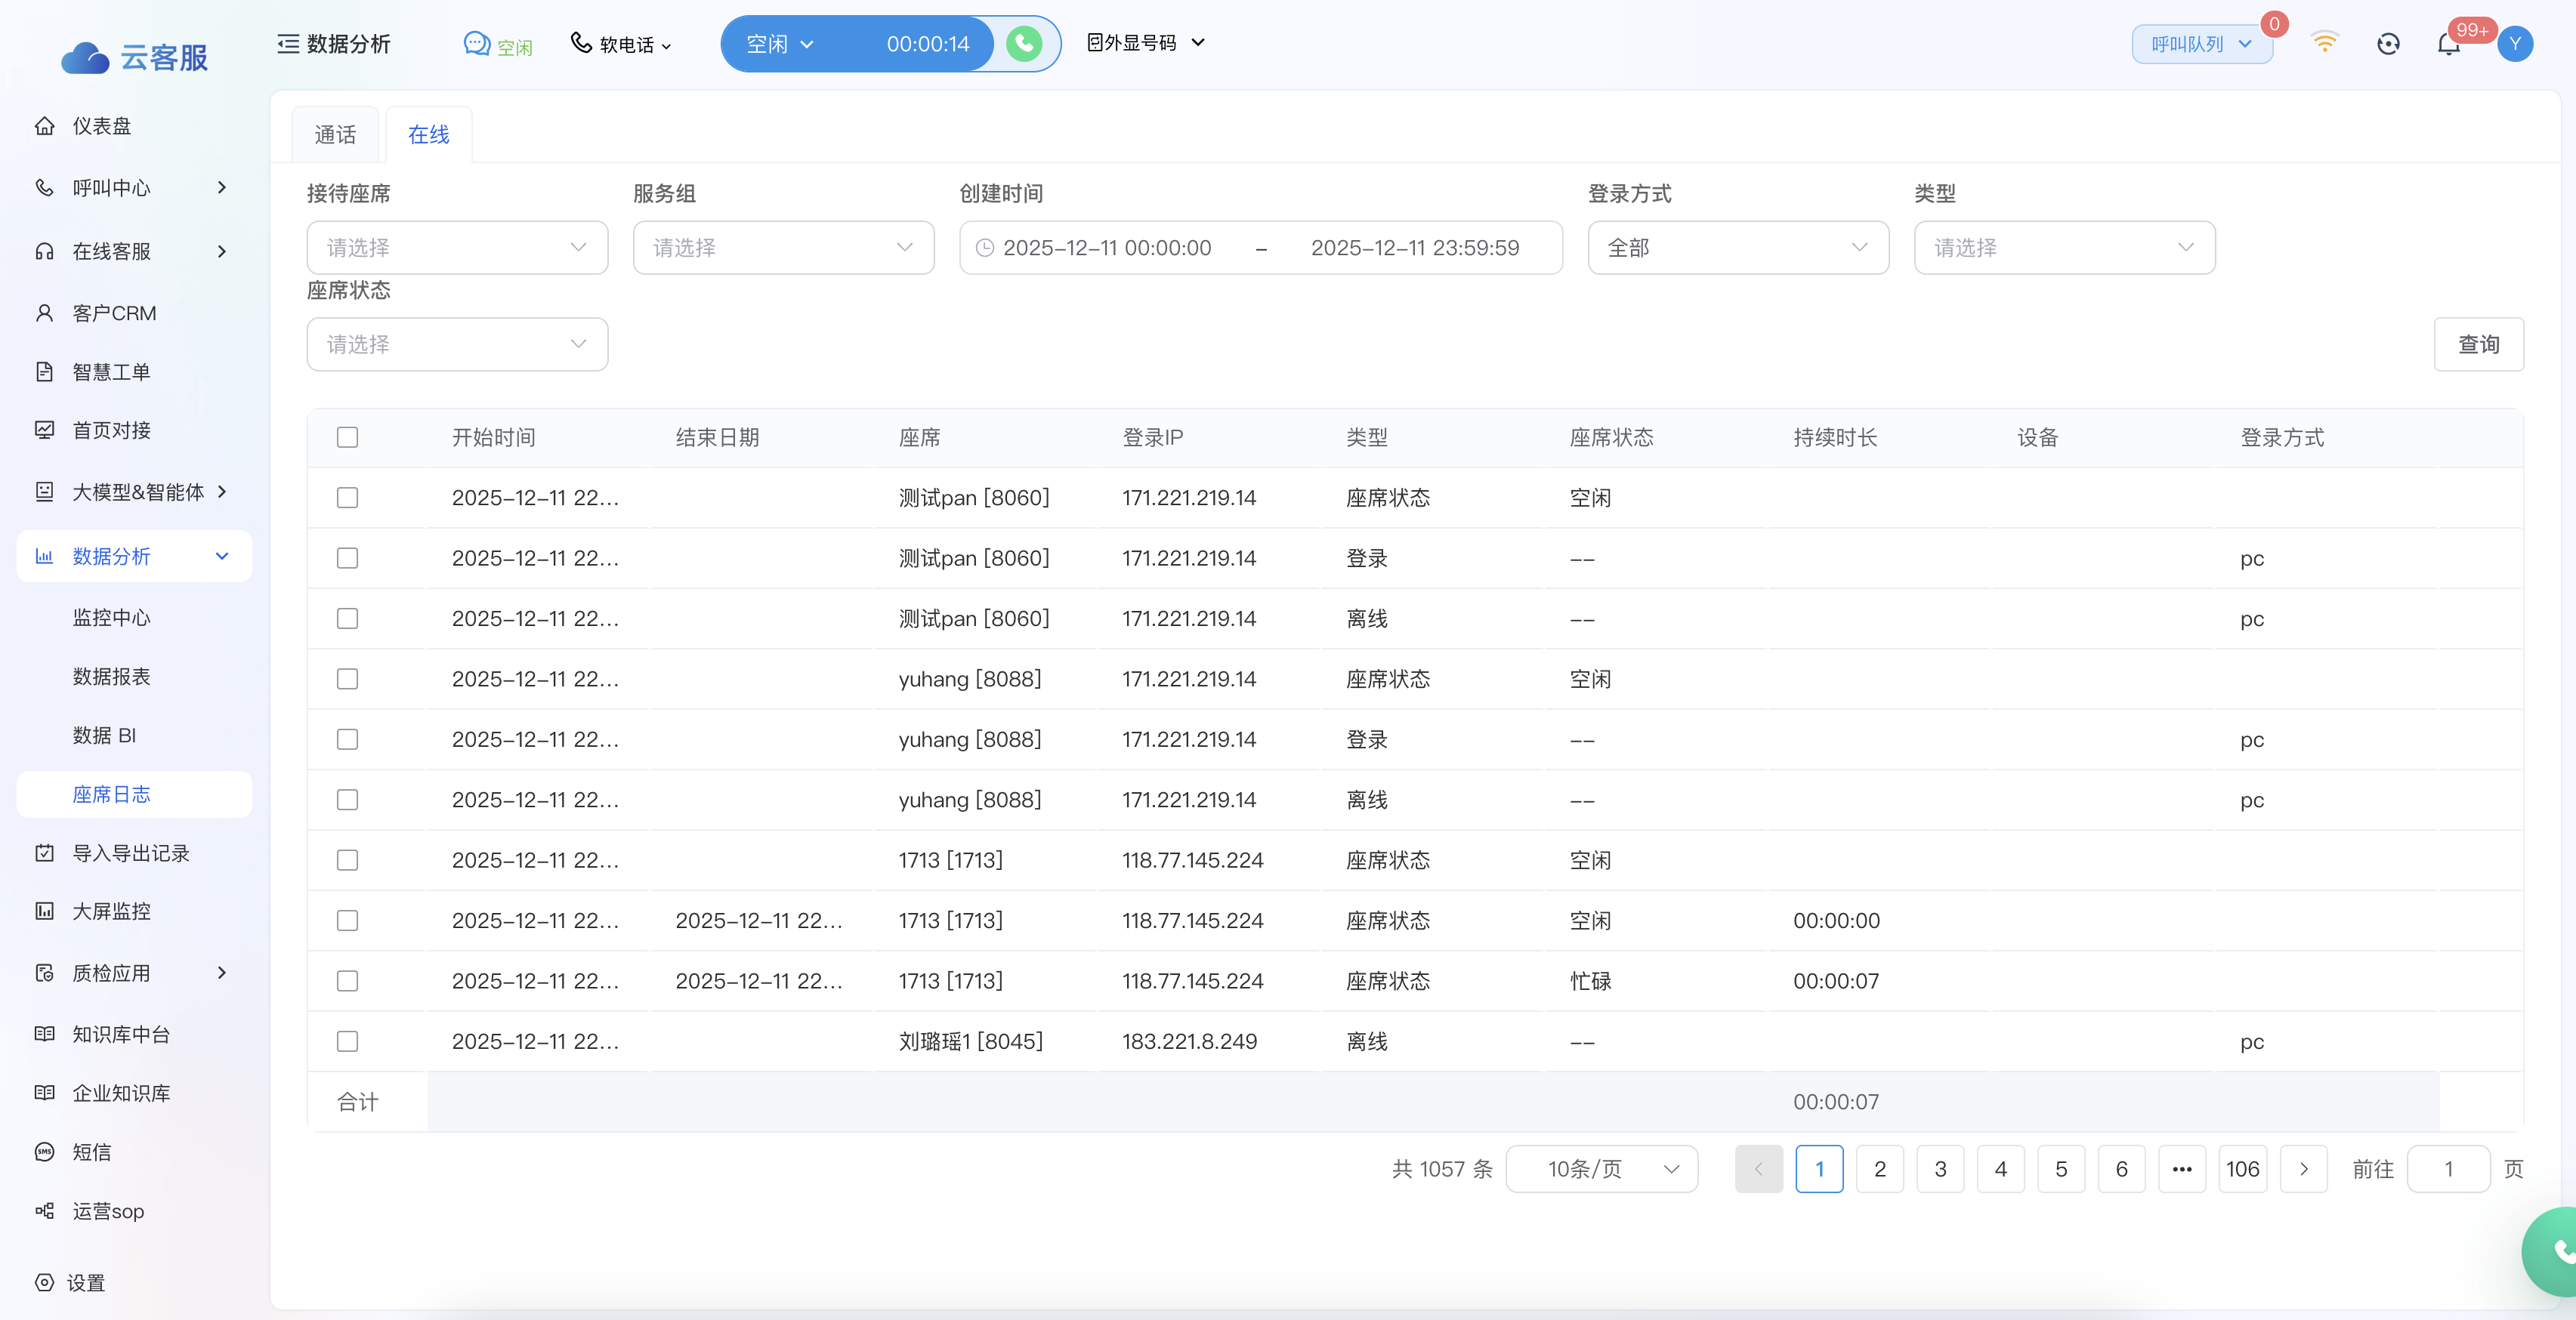The height and width of the screenshot is (1320, 2576).
Task: Check the 刘璐瑶1 [8045] row checkbox
Action: pyautogui.click(x=347, y=1041)
